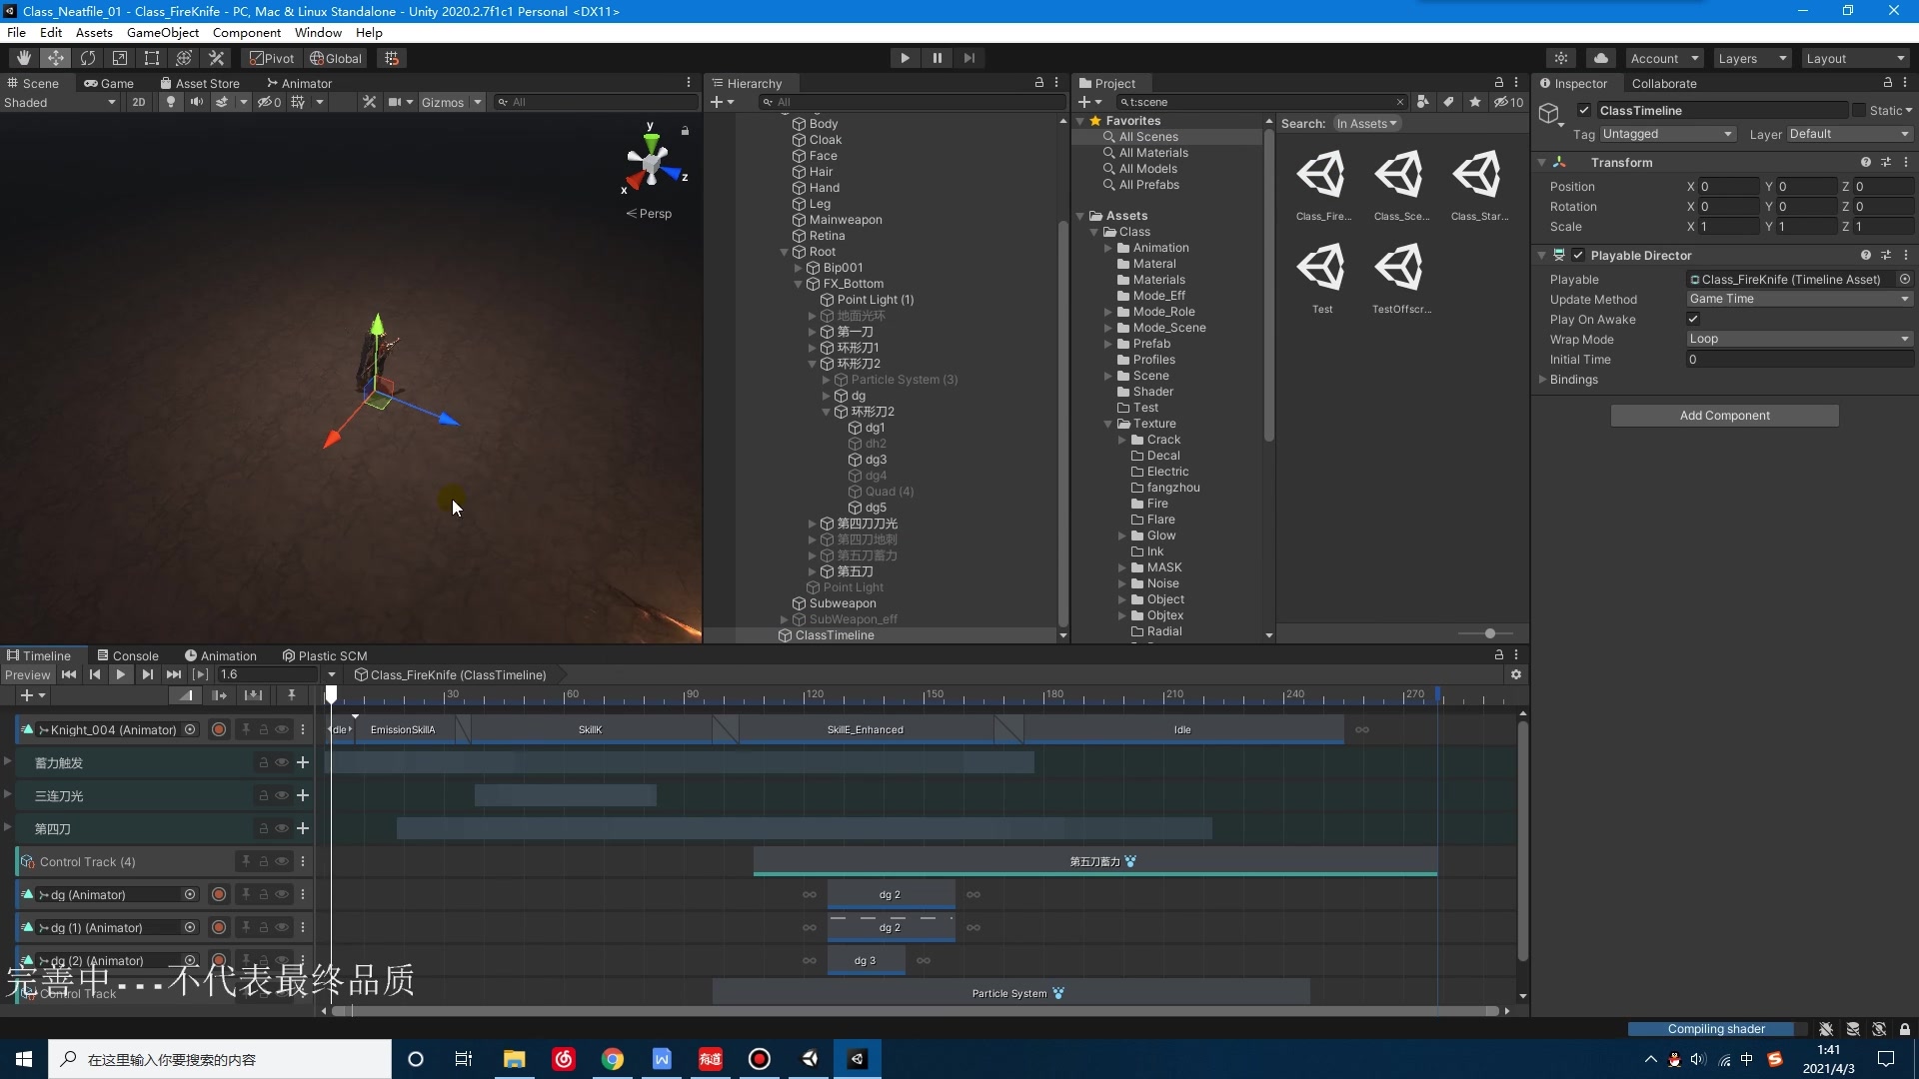Image resolution: width=1919 pixels, height=1079 pixels.
Task: Select the Scale tool
Action: [x=120, y=58]
